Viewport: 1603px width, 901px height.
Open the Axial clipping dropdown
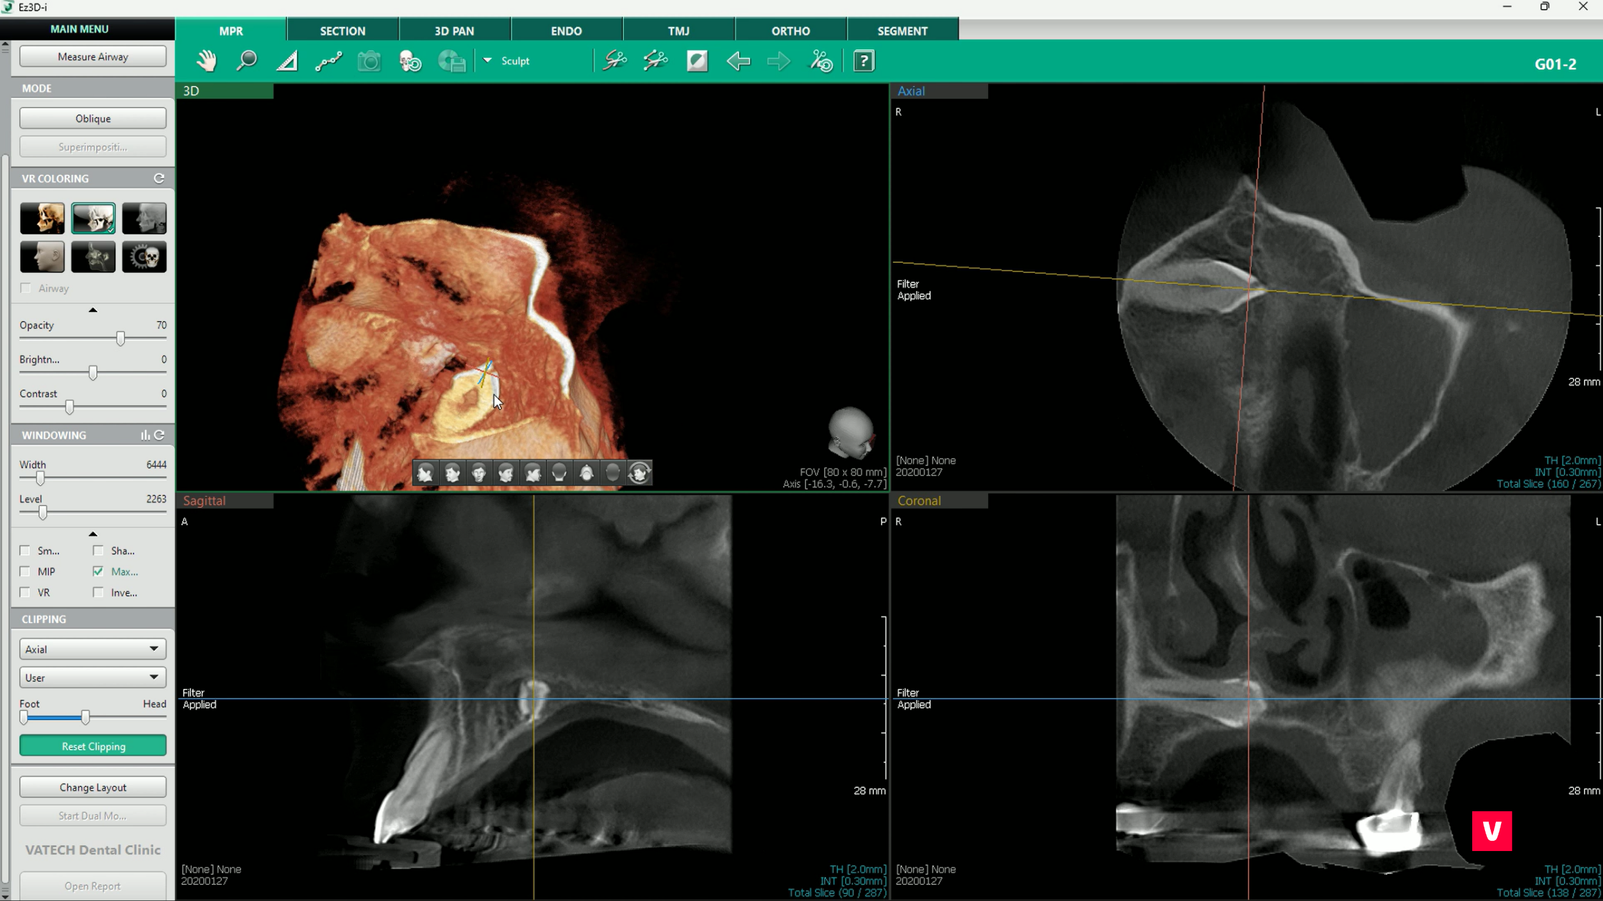coord(93,649)
